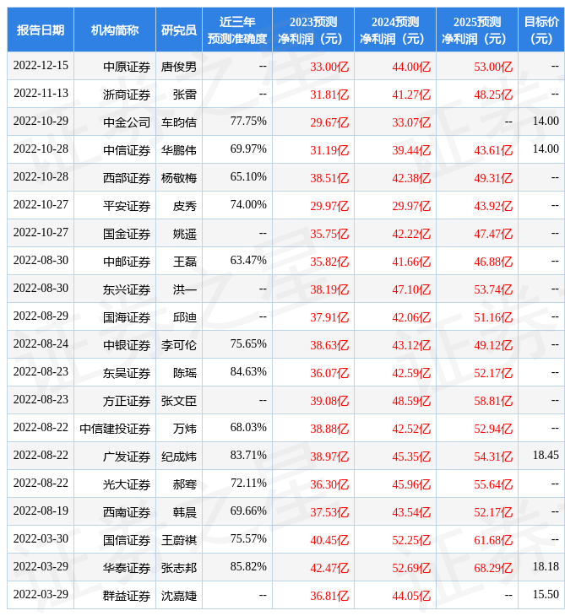Click the 58.81亿 forecast value
Image resolution: width=565 pixels, height=616 pixels.
493,402
